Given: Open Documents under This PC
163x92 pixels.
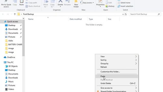Looking at the screenshot, I should click(13, 74).
